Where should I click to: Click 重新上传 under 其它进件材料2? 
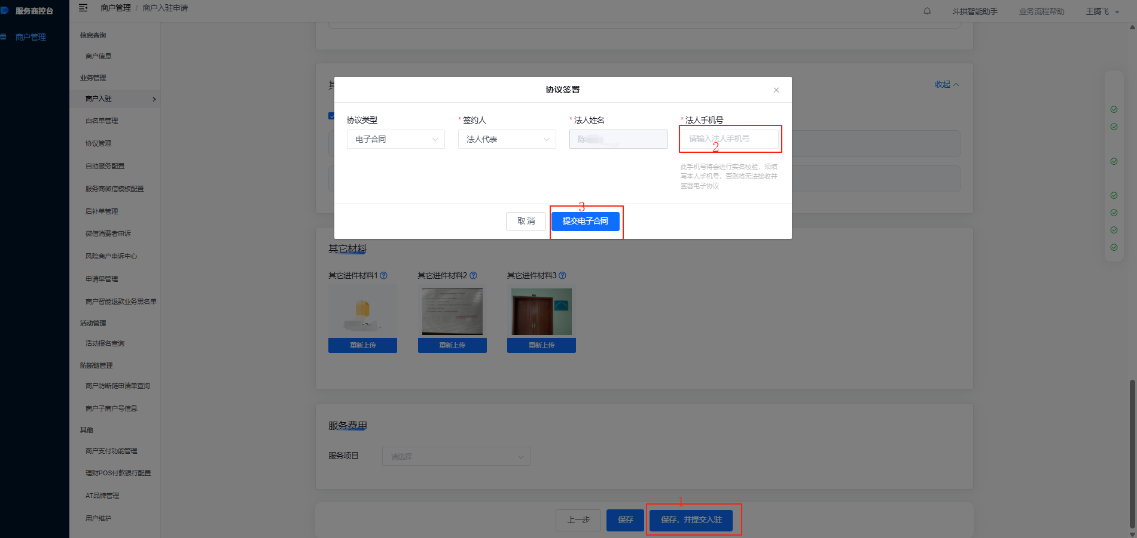452,345
